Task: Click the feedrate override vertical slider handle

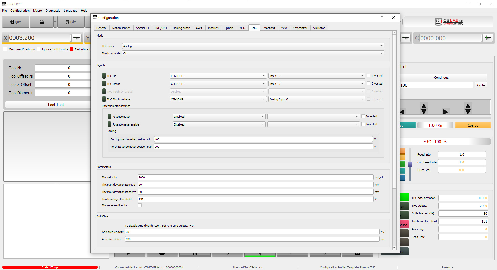Action: [x=410, y=164]
